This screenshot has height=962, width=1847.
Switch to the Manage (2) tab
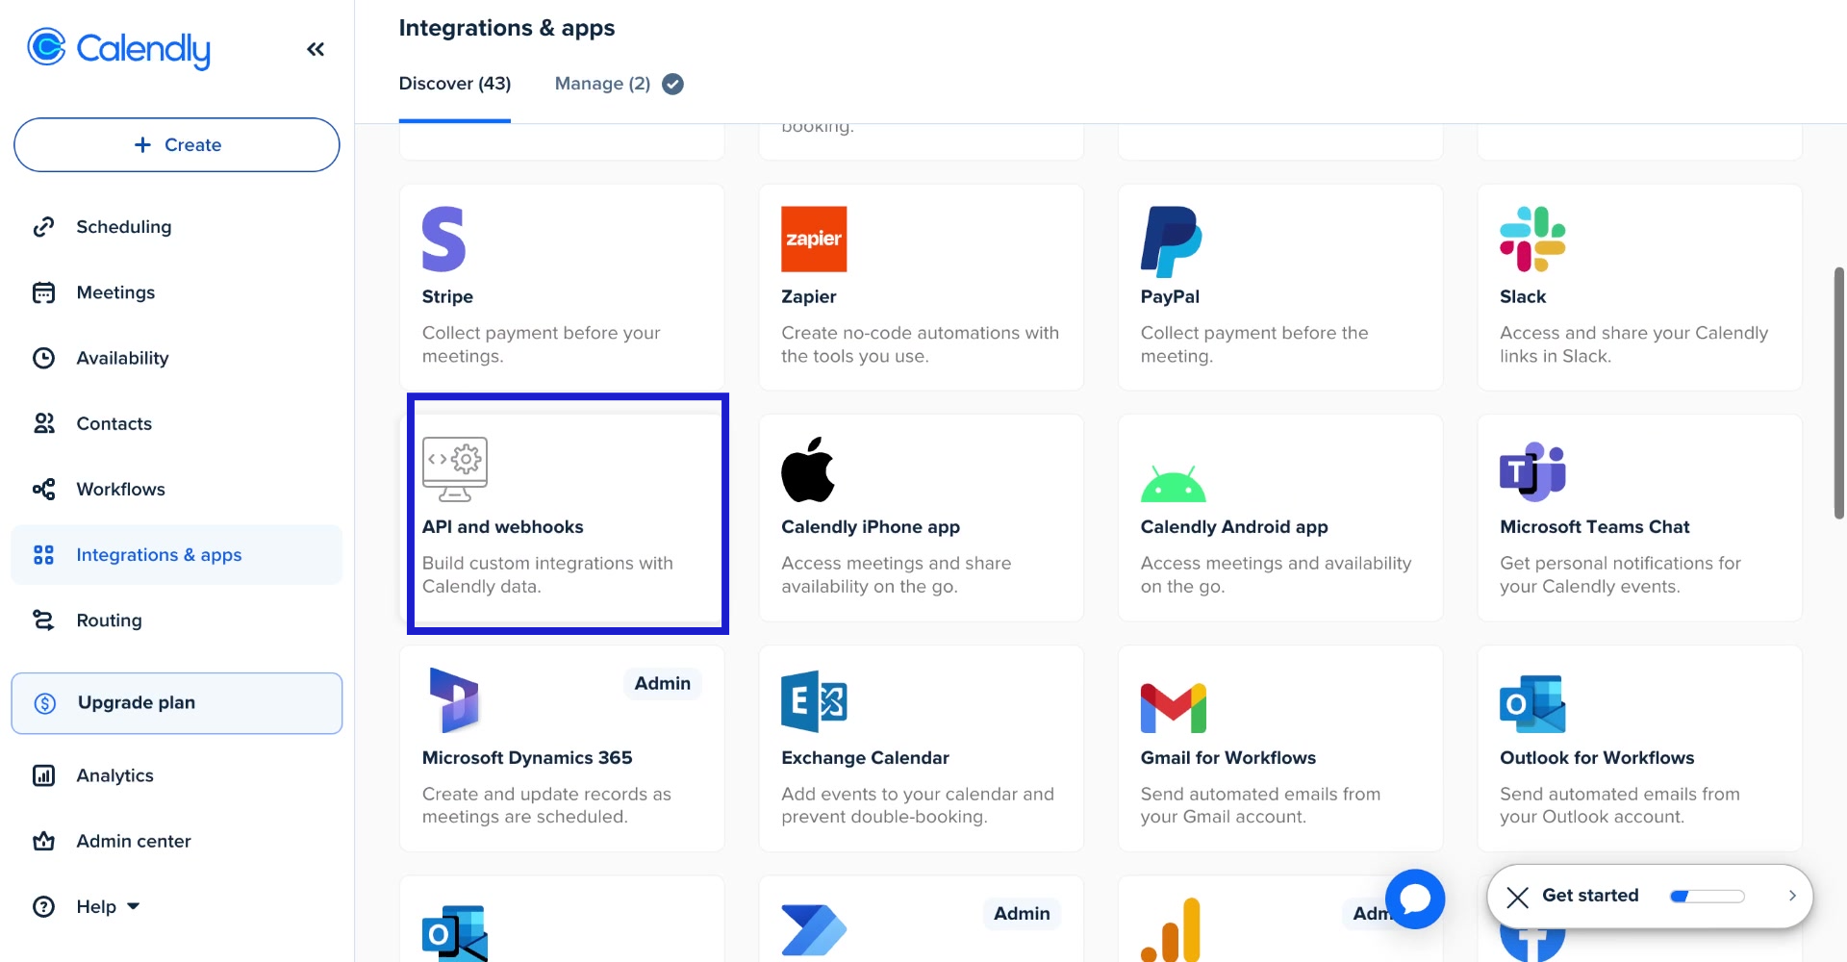point(602,84)
